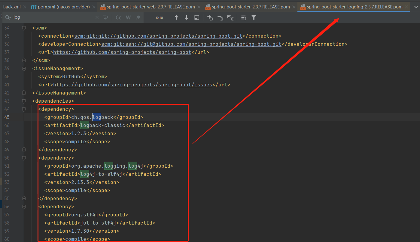Click the 6/10 match counter
420x242 pixels.
click(159, 18)
